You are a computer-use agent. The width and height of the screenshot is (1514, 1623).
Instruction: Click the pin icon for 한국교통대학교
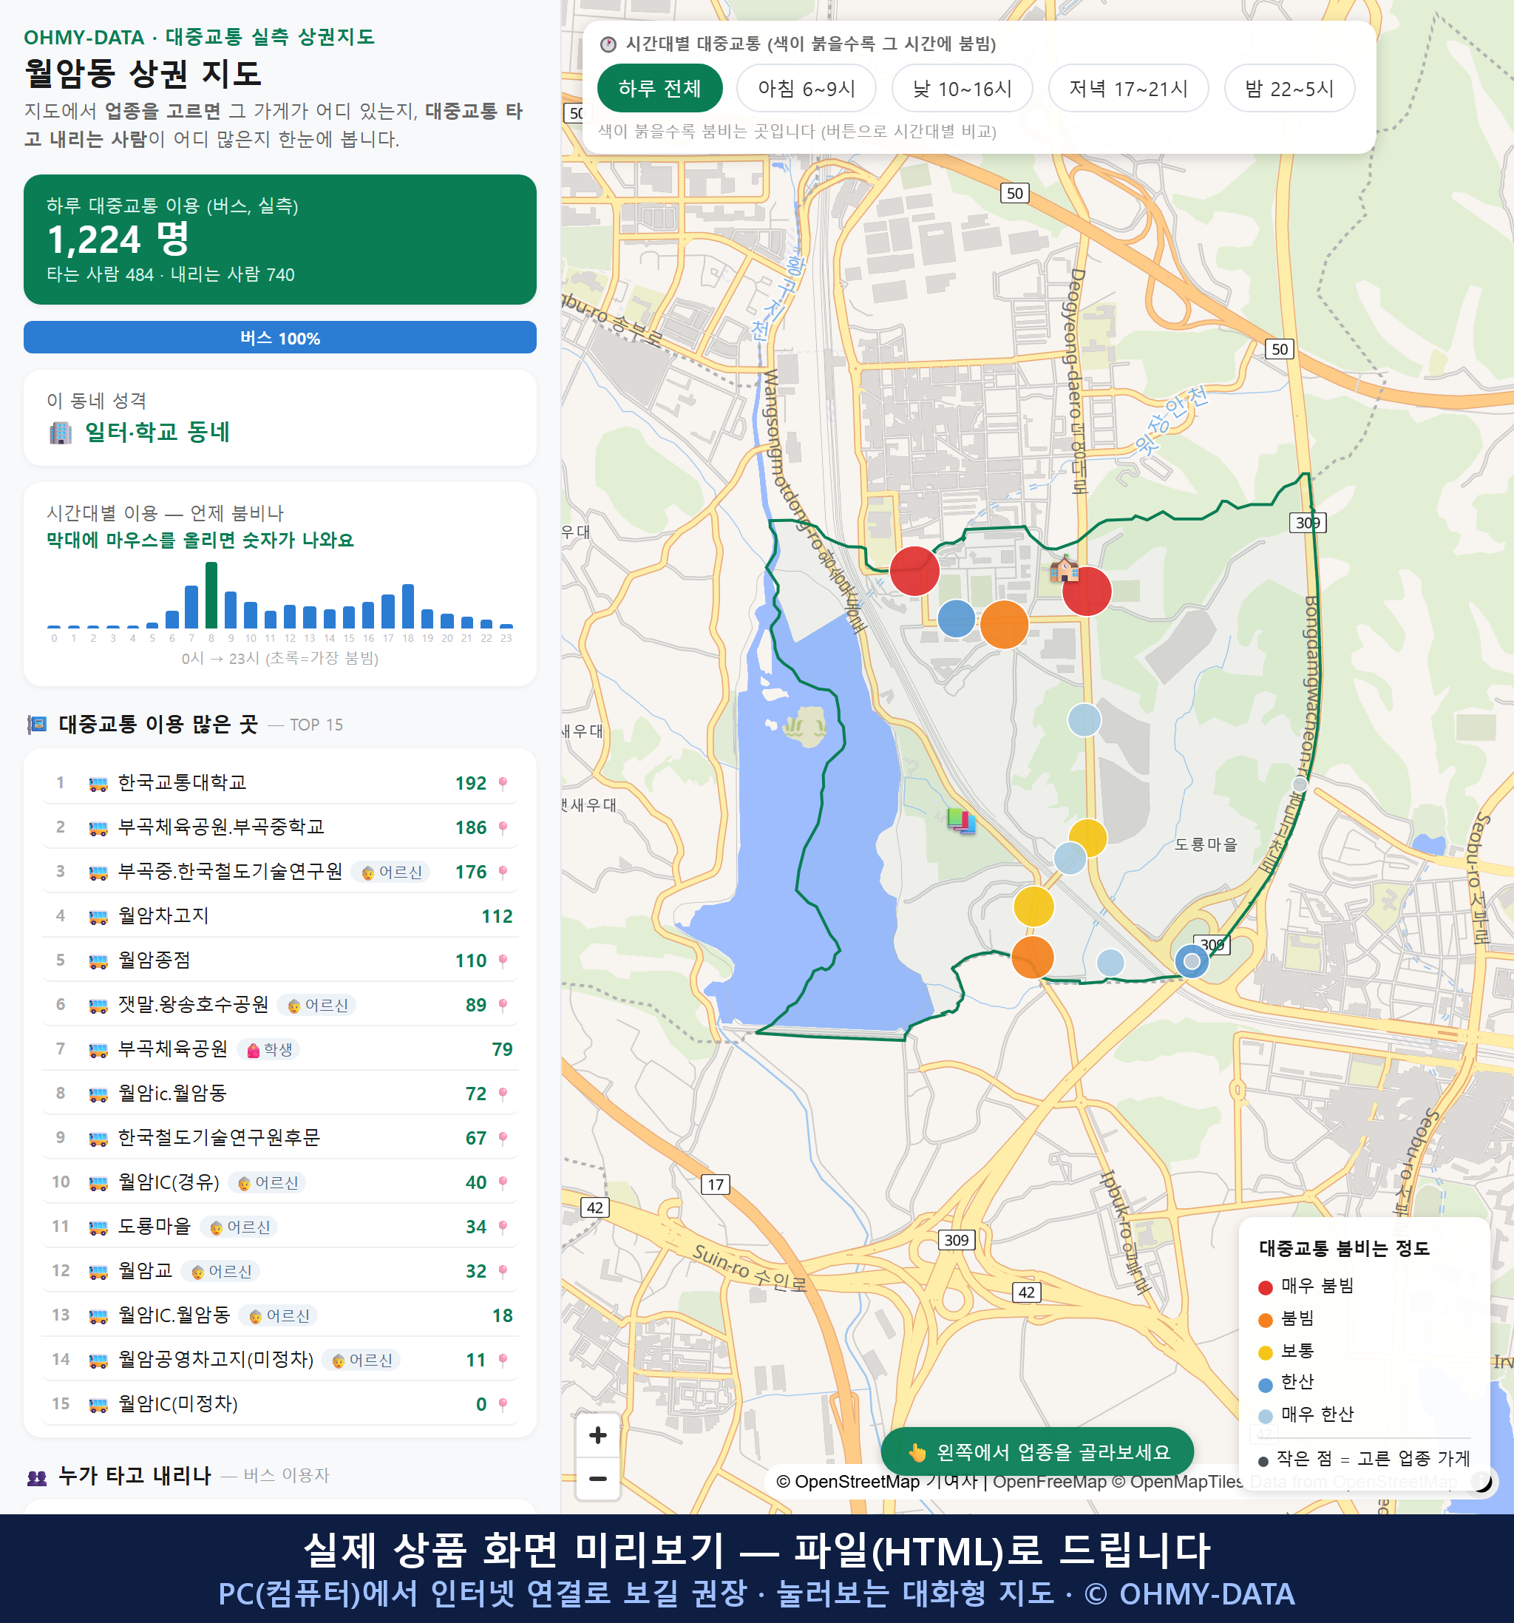click(503, 784)
